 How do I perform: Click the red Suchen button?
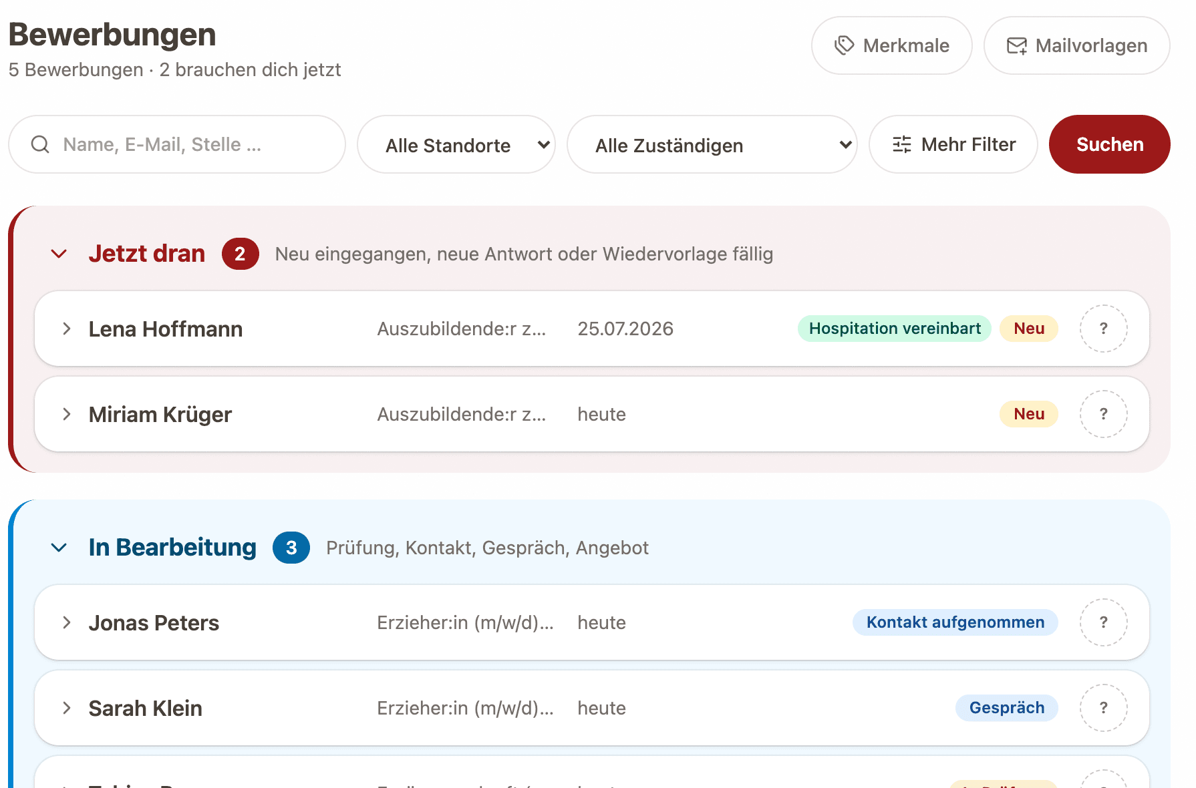[1110, 144]
